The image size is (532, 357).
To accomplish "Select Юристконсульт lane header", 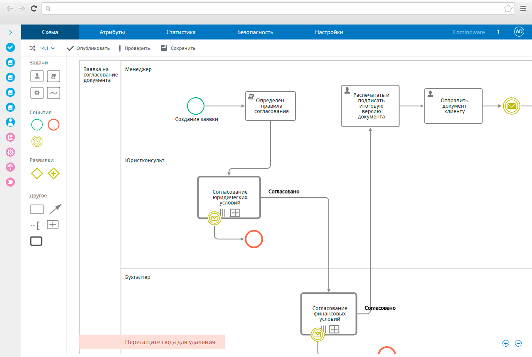I will (x=145, y=160).
